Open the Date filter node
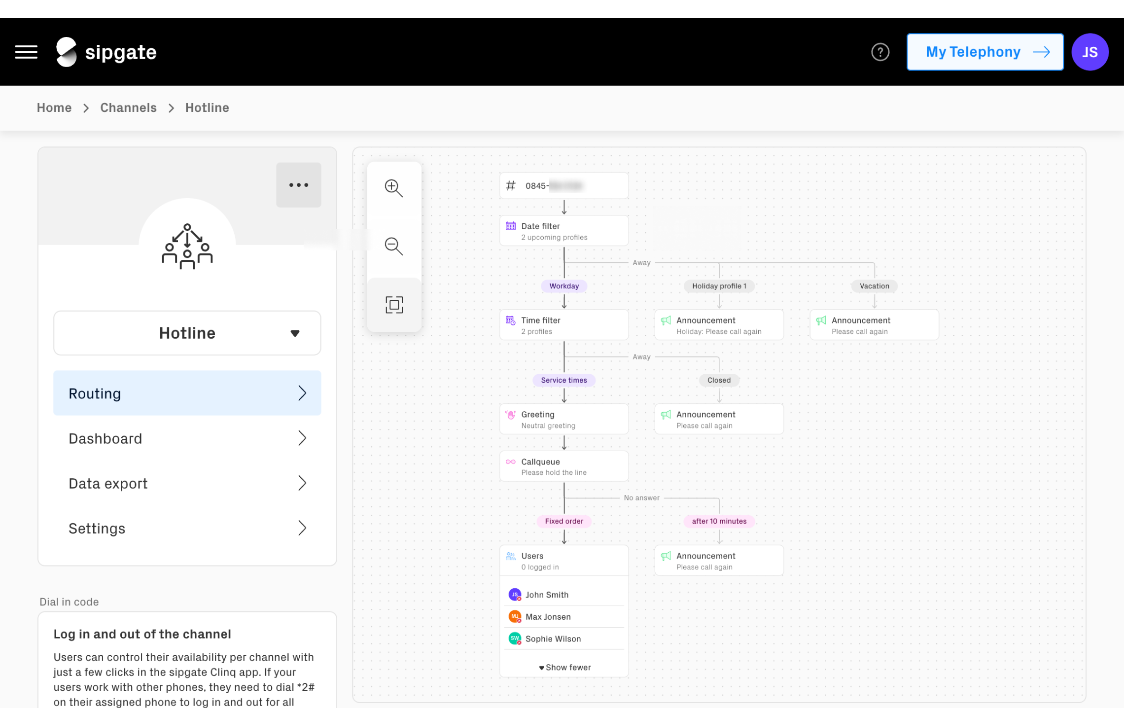 point(564,231)
